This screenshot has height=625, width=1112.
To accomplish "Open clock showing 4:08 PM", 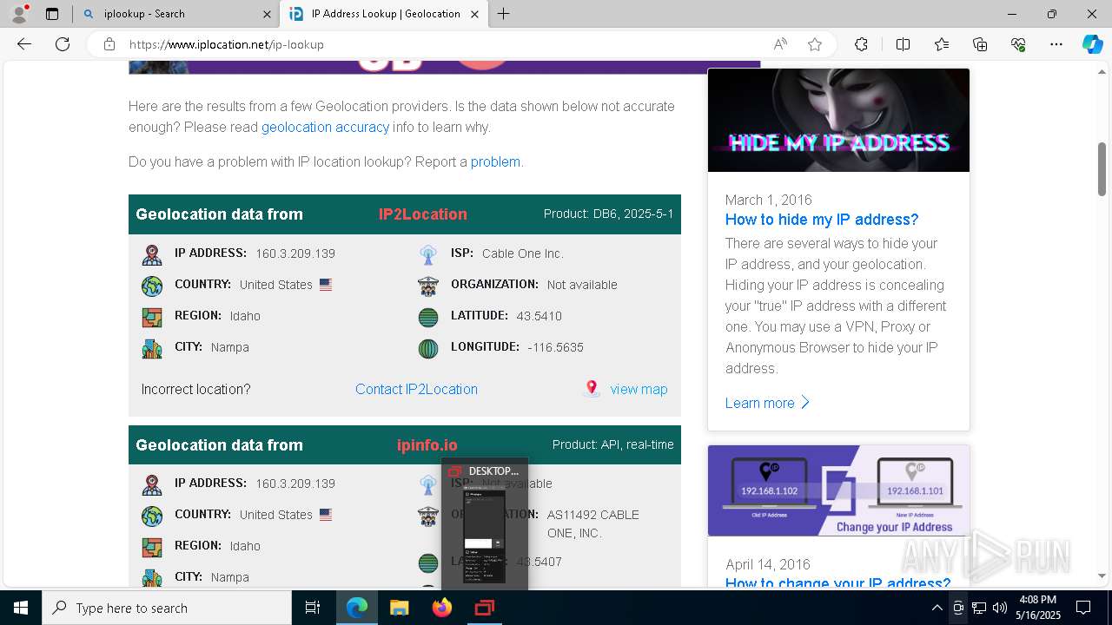I will coord(1037,608).
